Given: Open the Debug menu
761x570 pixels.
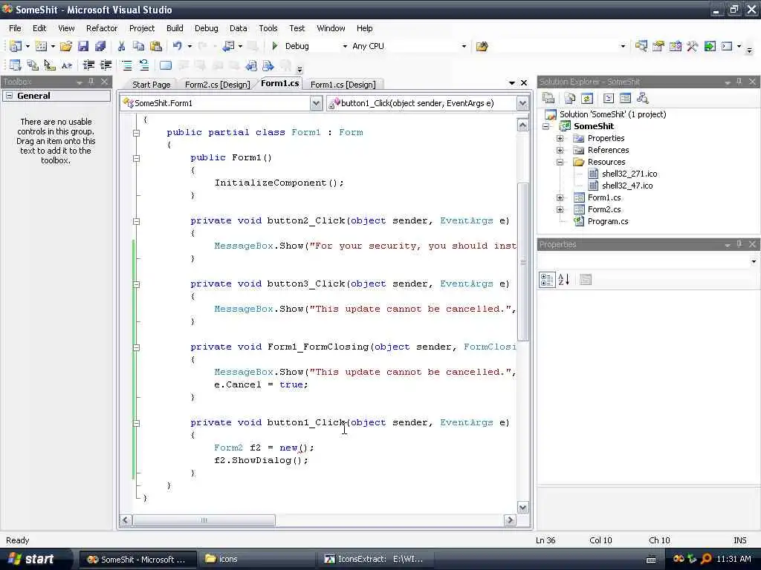Looking at the screenshot, I should pyautogui.click(x=207, y=28).
